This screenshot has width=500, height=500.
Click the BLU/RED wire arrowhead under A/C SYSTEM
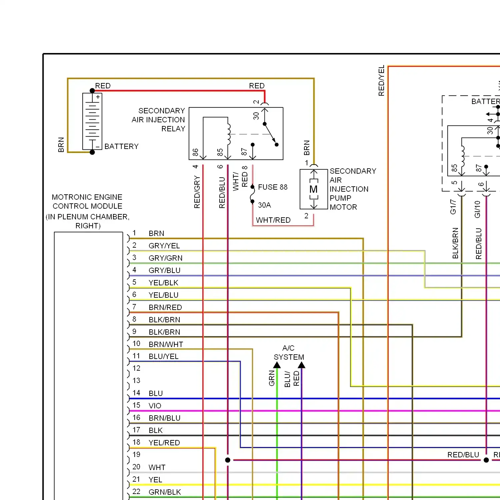coord(301,365)
